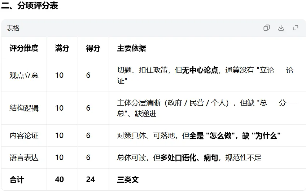This screenshot has height=191, width=306.
Task: Click the 主要依据 column header
Action: click(131, 48)
